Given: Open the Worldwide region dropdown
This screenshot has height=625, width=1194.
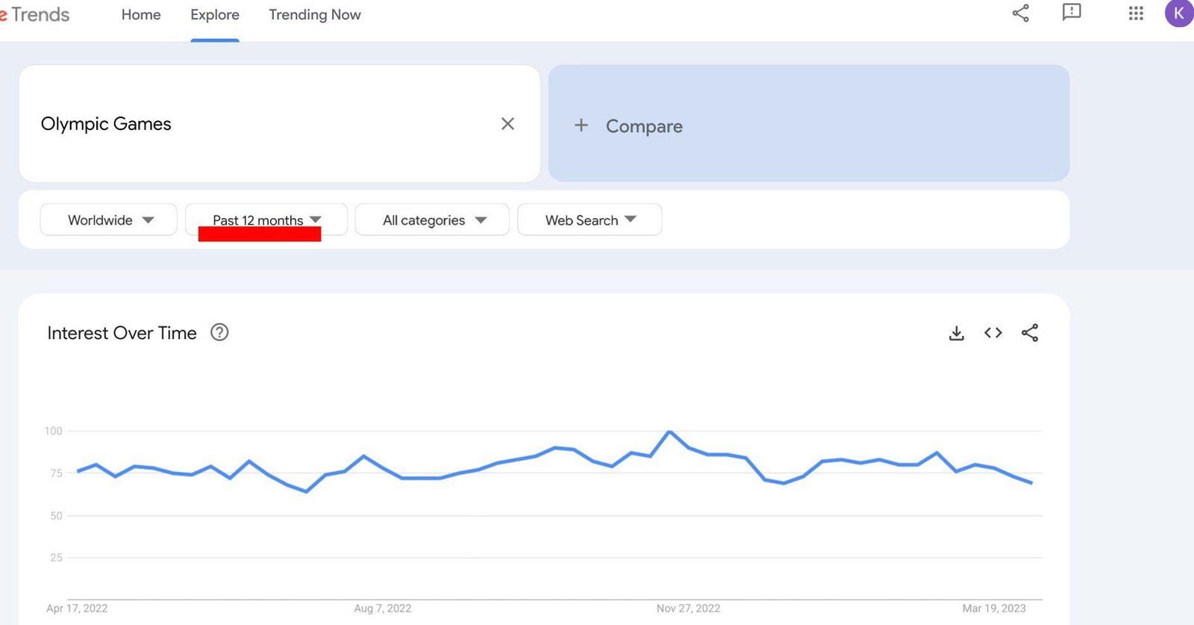Looking at the screenshot, I should click(108, 220).
